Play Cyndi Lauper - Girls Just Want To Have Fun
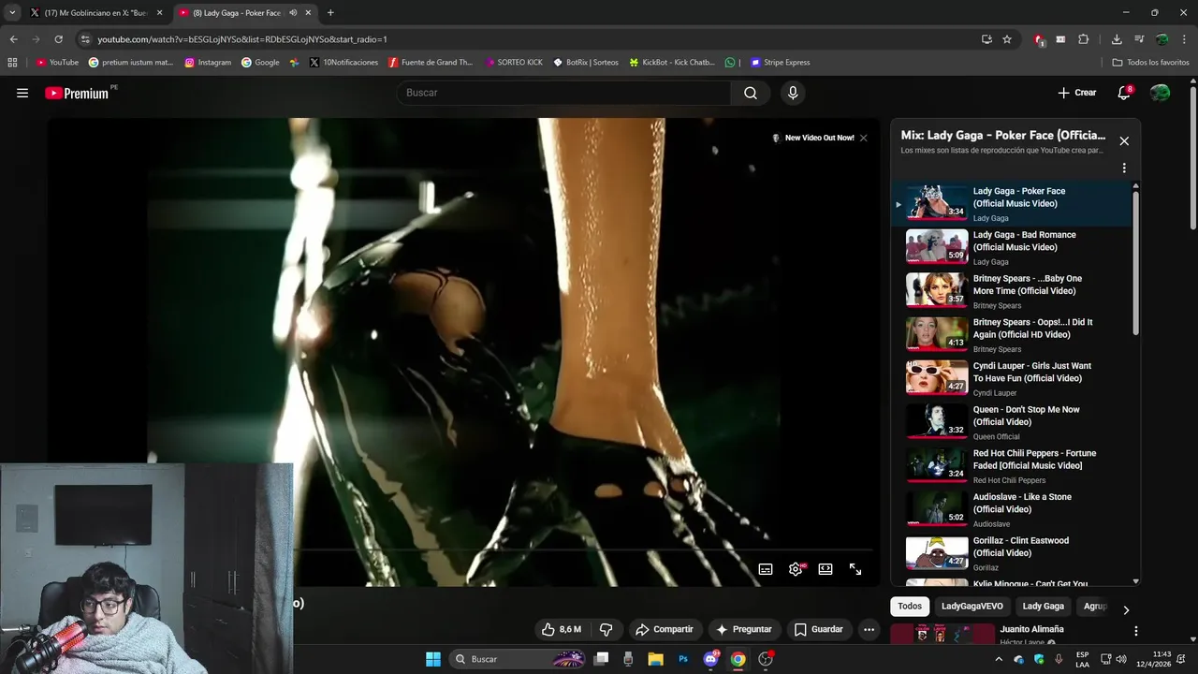 click(x=1011, y=379)
